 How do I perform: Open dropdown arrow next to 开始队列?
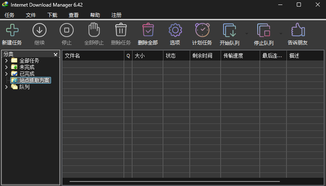point(247,34)
